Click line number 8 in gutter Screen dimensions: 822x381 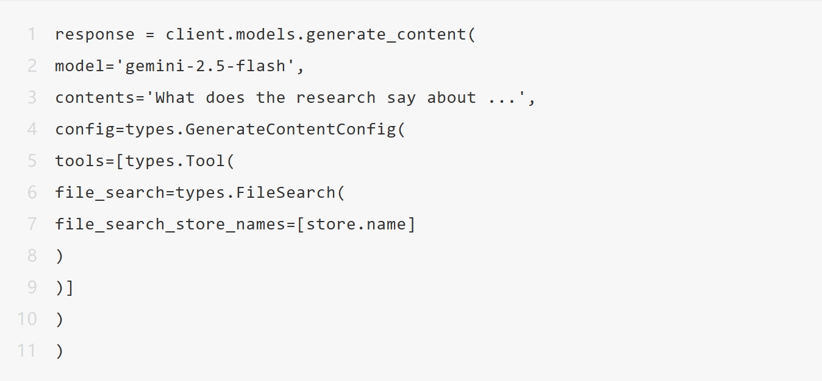(32, 256)
